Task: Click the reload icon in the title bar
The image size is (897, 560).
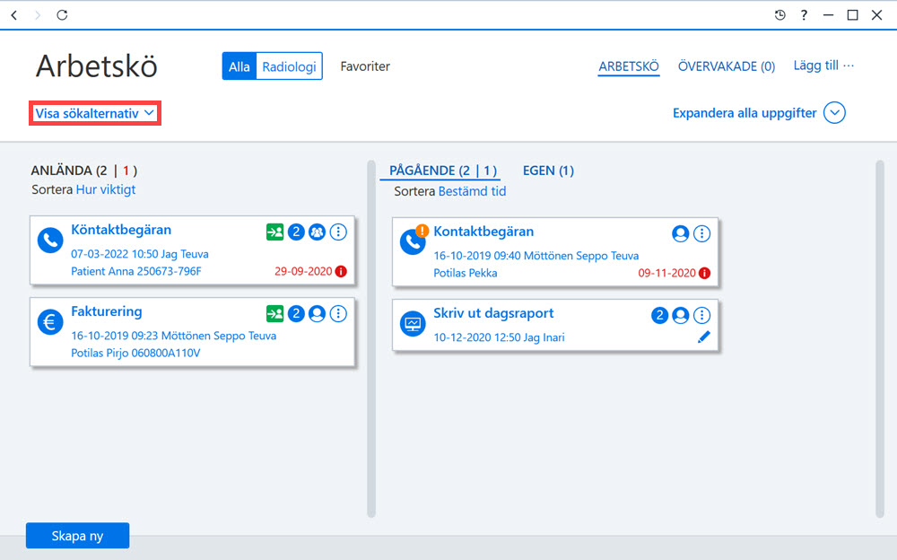Action: tap(62, 15)
